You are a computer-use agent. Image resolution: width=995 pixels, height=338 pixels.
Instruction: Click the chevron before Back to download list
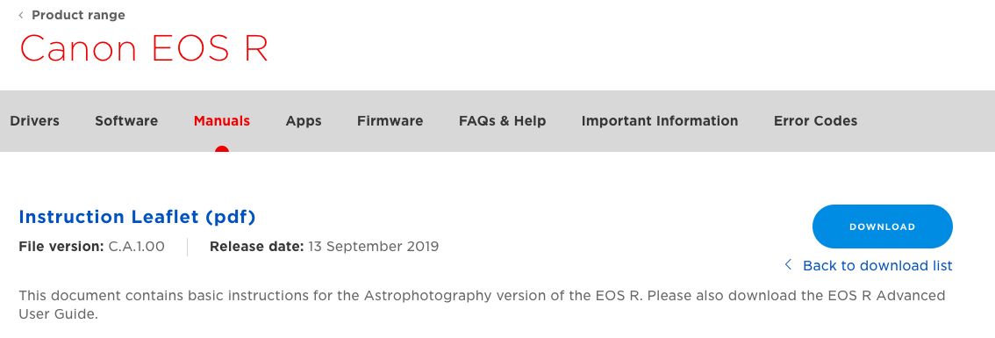(x=788, y=265)
